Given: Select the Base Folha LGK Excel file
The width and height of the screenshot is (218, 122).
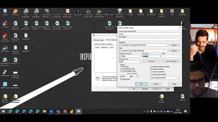Looking at the screenshot, I should (15, 38).
